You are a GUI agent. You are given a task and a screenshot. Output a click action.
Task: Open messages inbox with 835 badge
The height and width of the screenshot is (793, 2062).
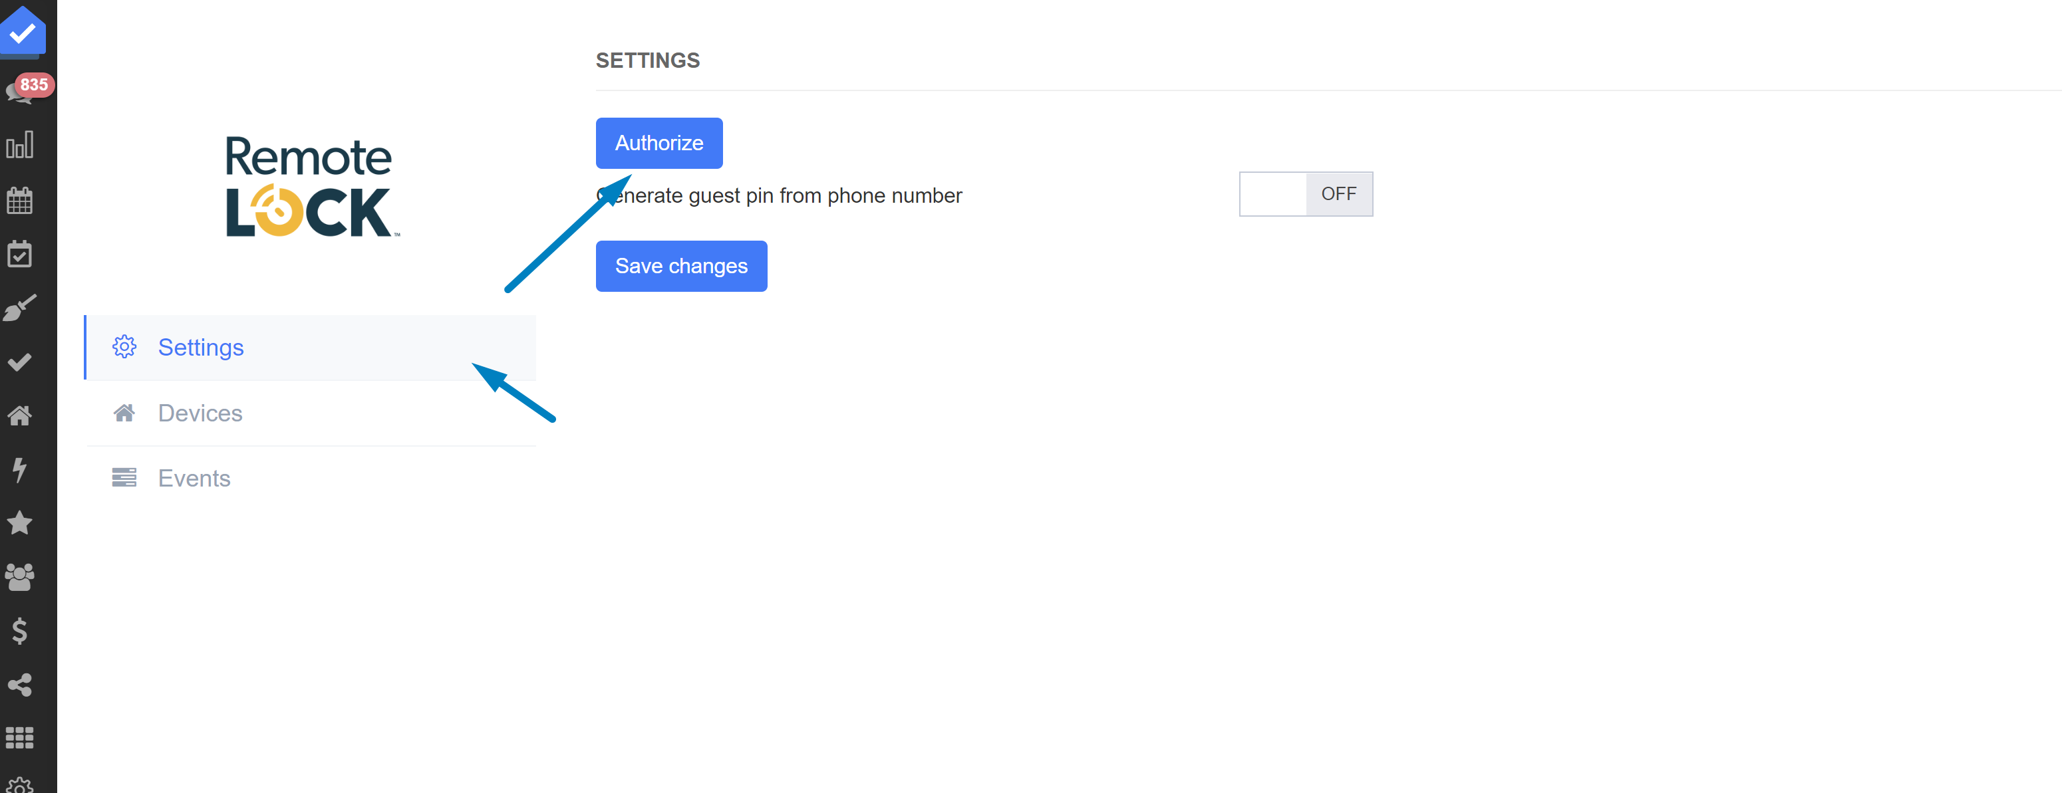[21, 90]
